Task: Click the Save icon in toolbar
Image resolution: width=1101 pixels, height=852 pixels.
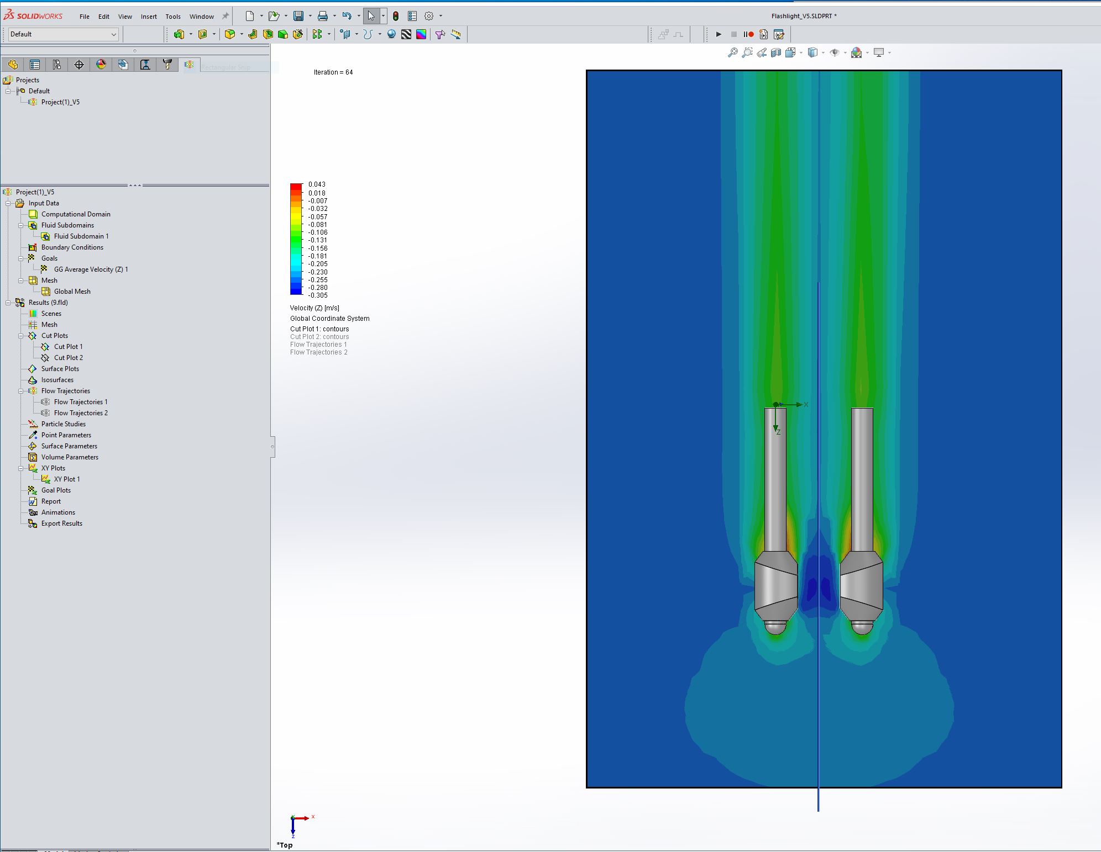Action: point(298,16)
